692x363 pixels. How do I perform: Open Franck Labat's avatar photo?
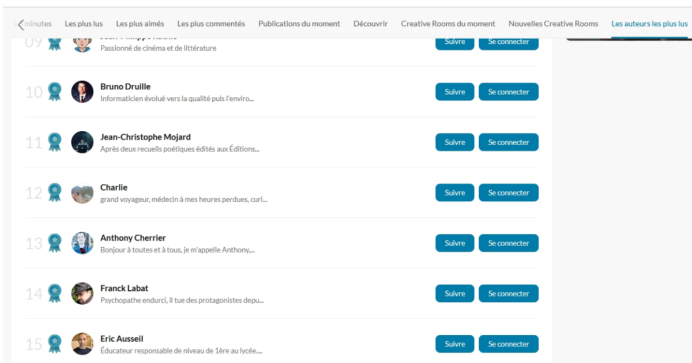pyautogui.click(x=82, y=293)
